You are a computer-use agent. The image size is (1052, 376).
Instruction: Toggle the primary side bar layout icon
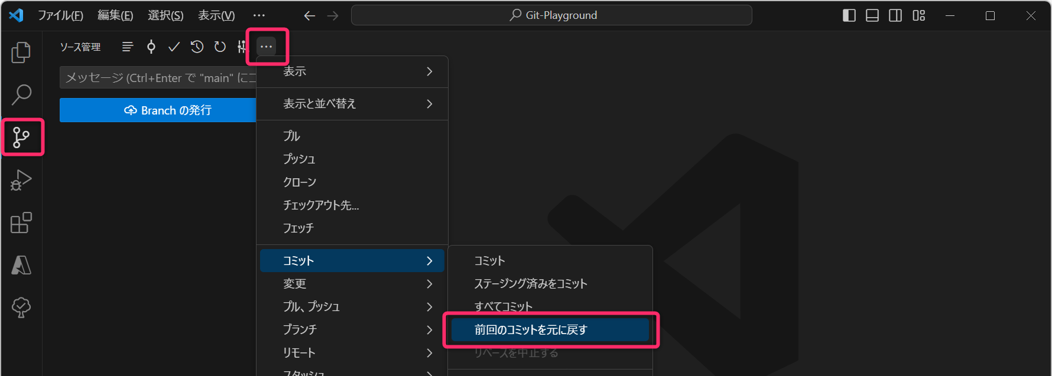coord(849,15)
